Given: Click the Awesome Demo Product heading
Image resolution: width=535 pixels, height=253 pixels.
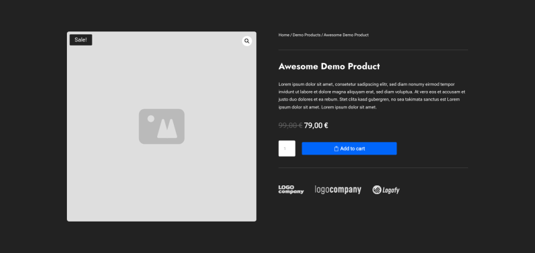Looking at the screenshot, I should (329, 66).
